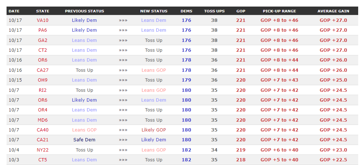
Task: Select the GA2 district link
Action: 43,40
